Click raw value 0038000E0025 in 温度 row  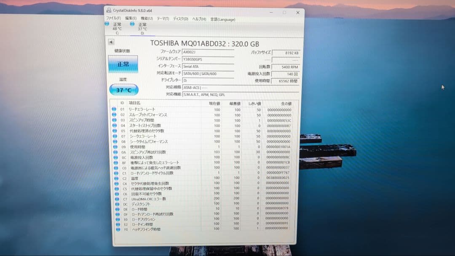pos(277,178)
